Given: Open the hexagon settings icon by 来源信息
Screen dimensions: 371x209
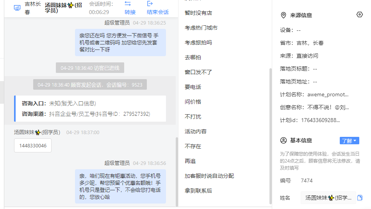Looking at the screenshot, I should click(359, 15).
